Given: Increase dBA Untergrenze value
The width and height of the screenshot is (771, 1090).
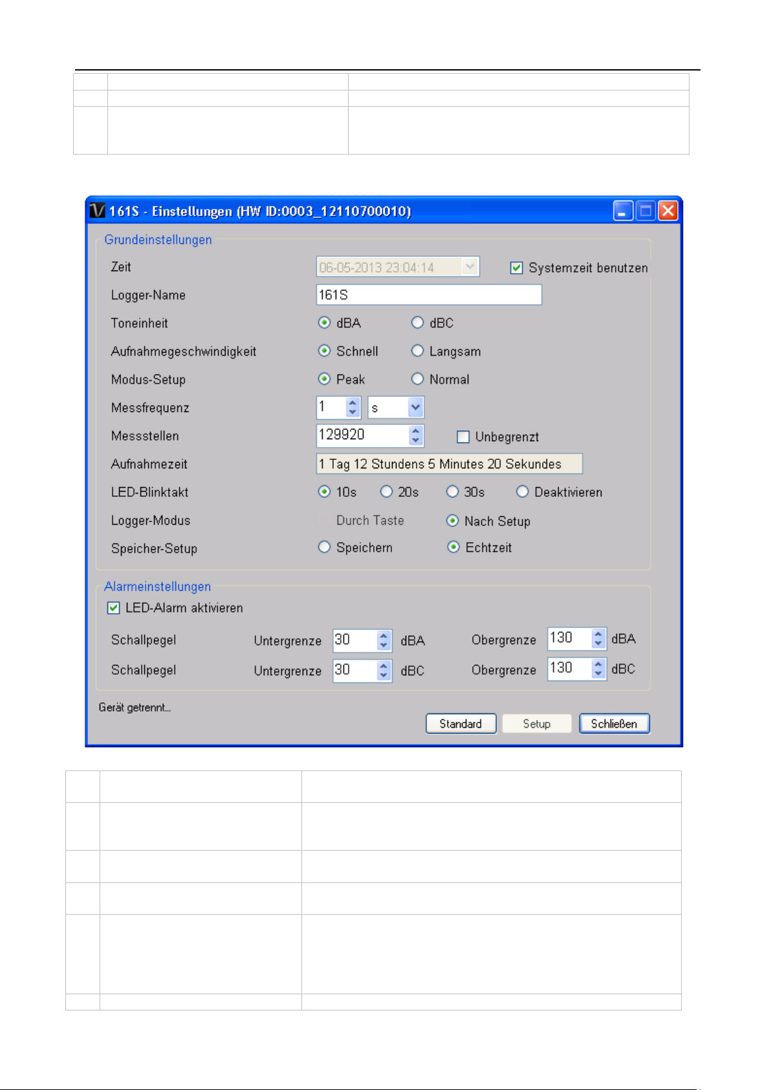Looking at the screenshot, I should 384,636.
